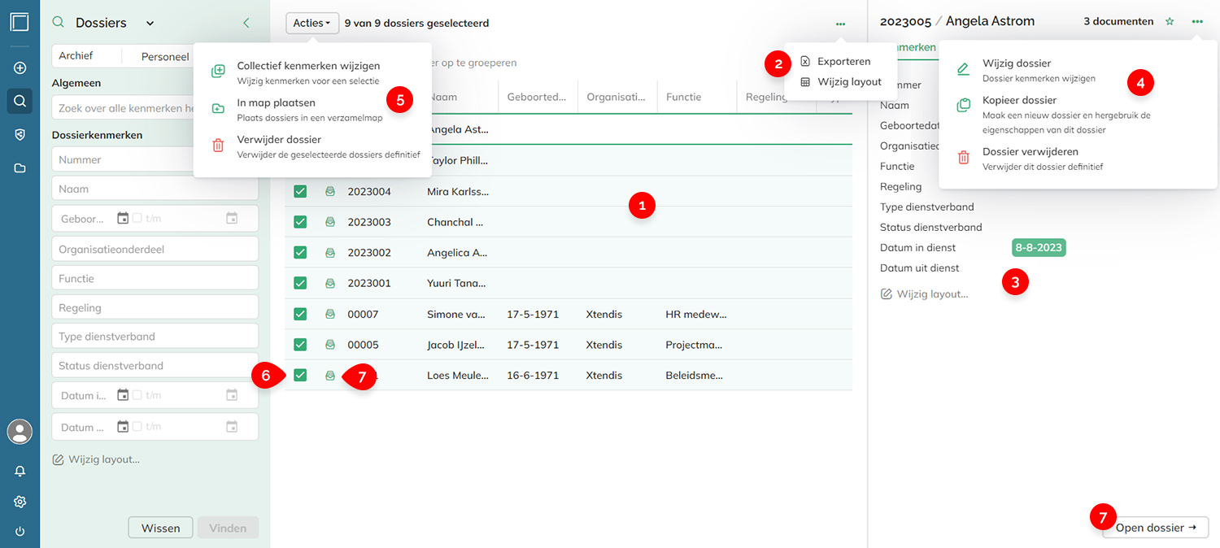Image resolution: width=1220 pixels, height=548 pixels.
Task: Click the dossier icon in row 2023002
Action: point(330,253)
